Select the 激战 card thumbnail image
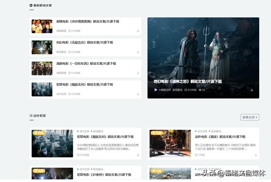 (x=170, y=143)
